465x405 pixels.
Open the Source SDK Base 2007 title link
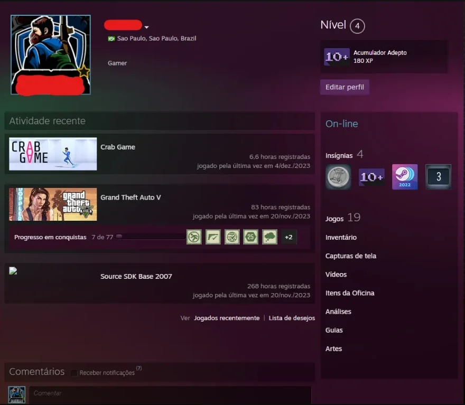coord(136,276)
